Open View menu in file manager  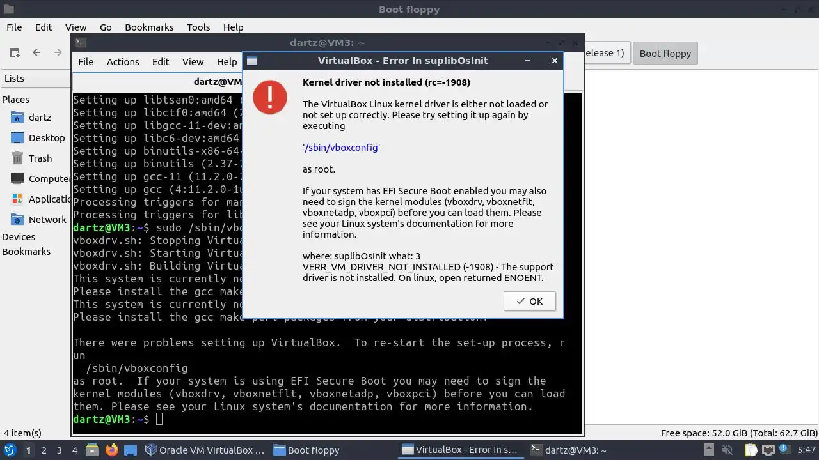[x=76, y=27]
